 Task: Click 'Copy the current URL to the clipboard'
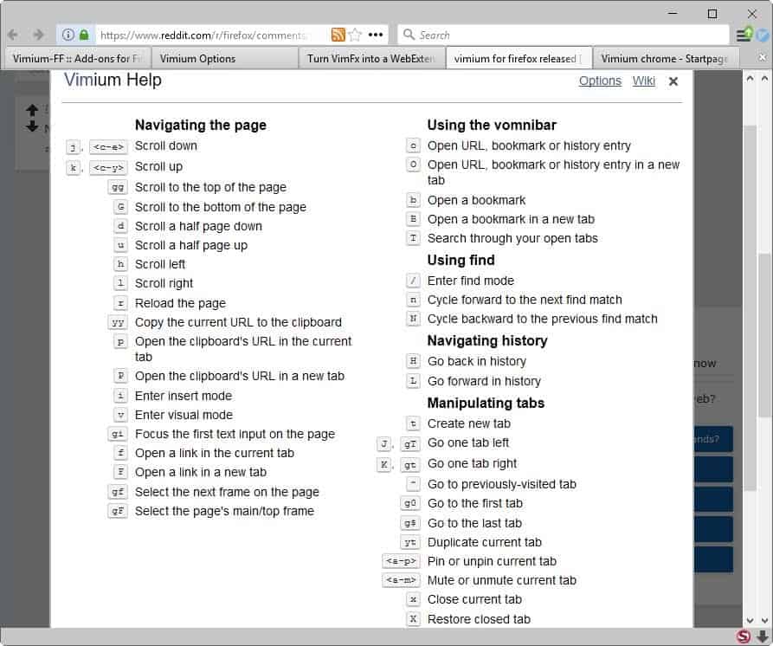[x=238, y=322]
